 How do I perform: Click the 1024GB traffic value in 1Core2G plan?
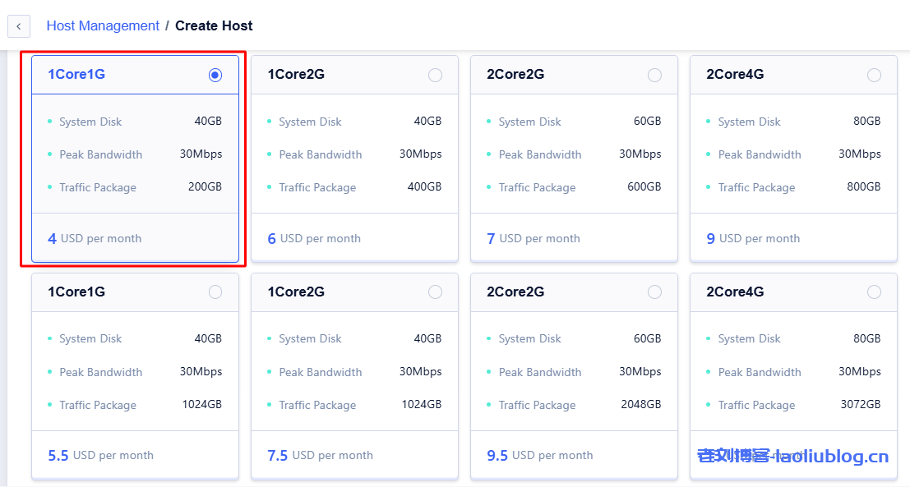point(421,405)
